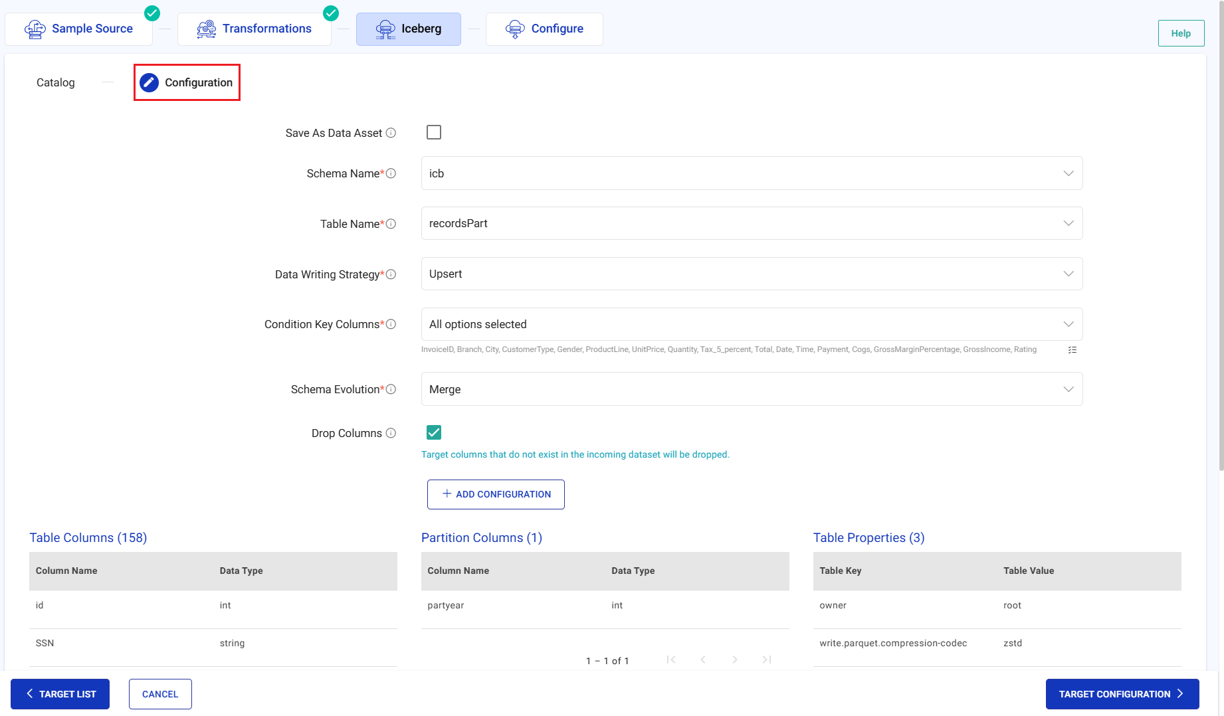Viewport: 1224px width, 716px height.
Task: Click the Schema Evolution info icon
Action: pyautogui.click(x=391, y=389)
